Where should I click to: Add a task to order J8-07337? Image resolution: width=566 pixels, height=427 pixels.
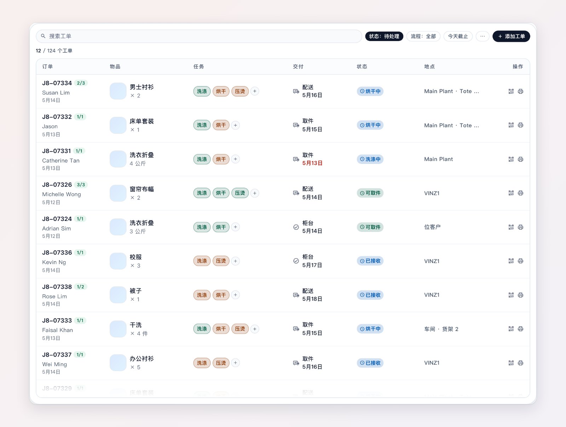[x=236, y=363]
